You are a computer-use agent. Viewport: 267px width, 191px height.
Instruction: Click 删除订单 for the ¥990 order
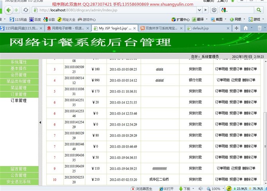tap(249, 80)
